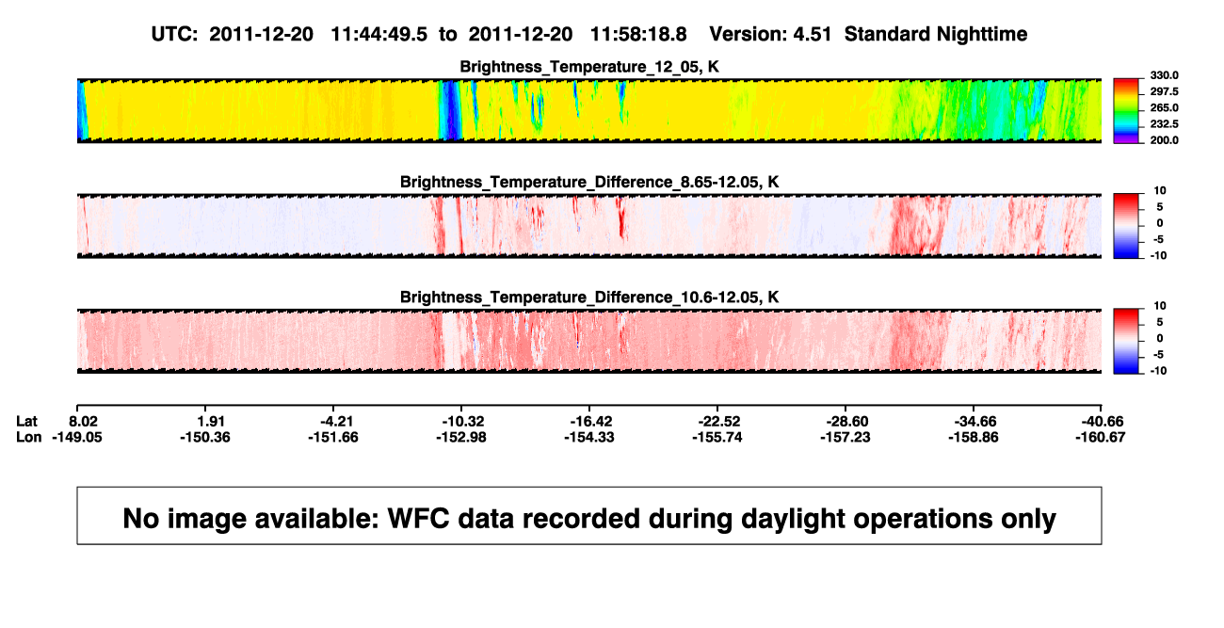Click the longitude value -154.33
The width and height of the screenshot is (1224, 628).
589,437
